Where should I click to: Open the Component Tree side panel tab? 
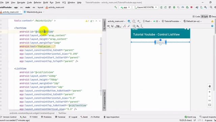[x=104, y=100]
